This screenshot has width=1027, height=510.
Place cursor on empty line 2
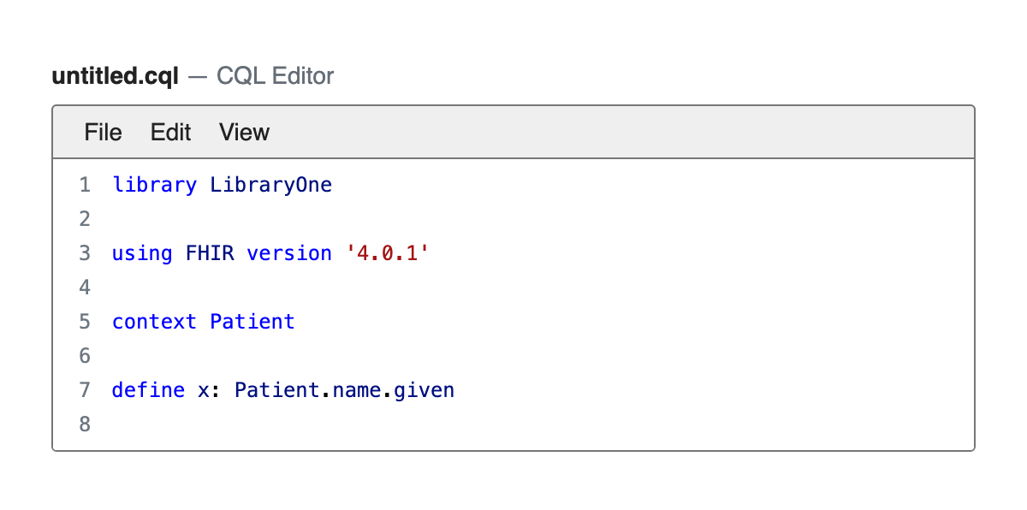click(342, 219)
